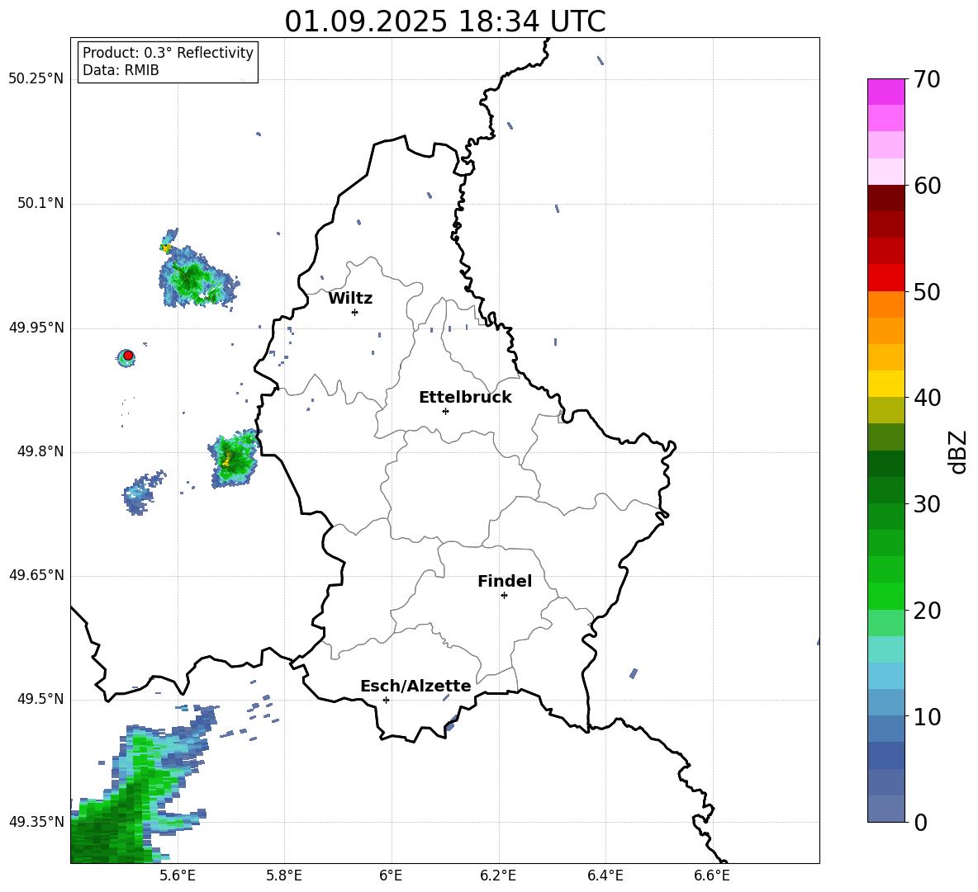Click the colorbar value 70
Viewport: 978px width, 892px height.
tap(928, 79)
